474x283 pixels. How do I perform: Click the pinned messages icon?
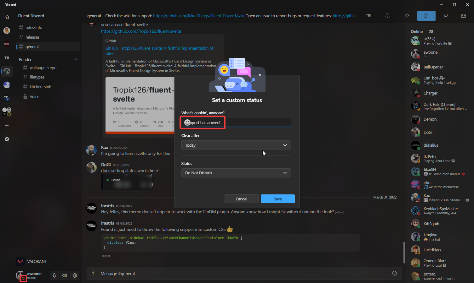tap(407, 16)
